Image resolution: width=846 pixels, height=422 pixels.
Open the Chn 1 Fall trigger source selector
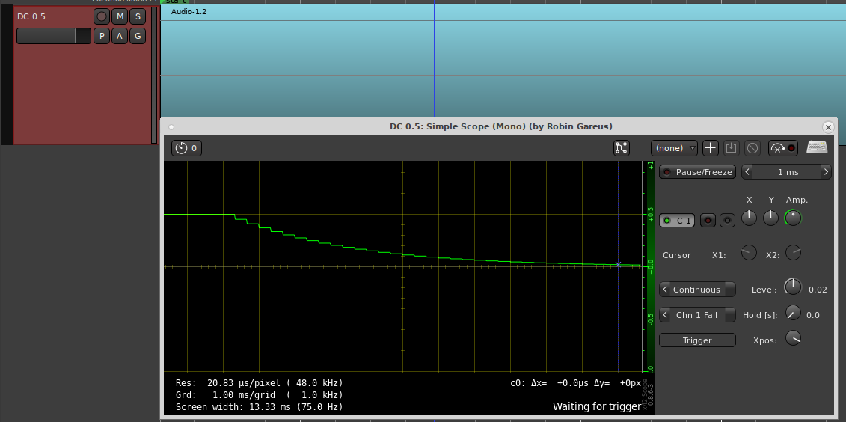pos(697,315)
